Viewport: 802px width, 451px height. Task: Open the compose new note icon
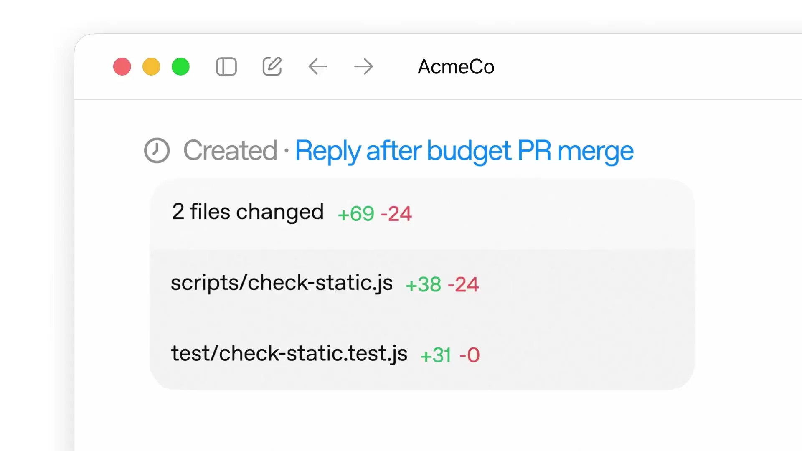(272, 66)
